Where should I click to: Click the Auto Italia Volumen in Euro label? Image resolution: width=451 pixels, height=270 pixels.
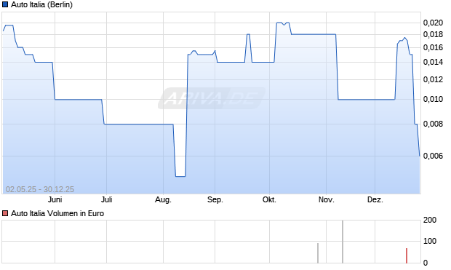coord(57,213)
